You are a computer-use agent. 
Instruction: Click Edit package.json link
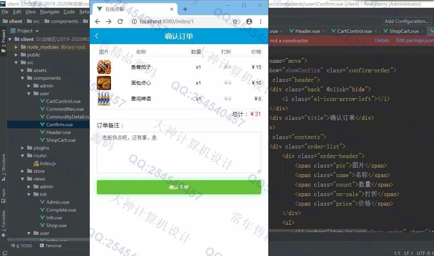point(415,40)
